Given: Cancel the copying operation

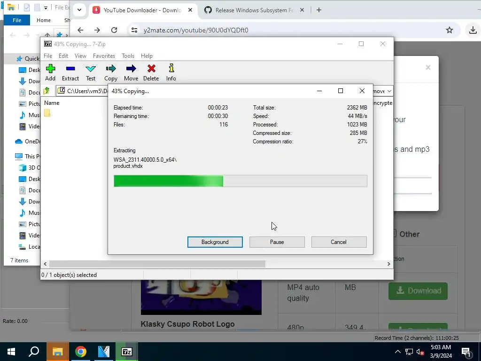Looking at the screenshot, I should [339, 242].
